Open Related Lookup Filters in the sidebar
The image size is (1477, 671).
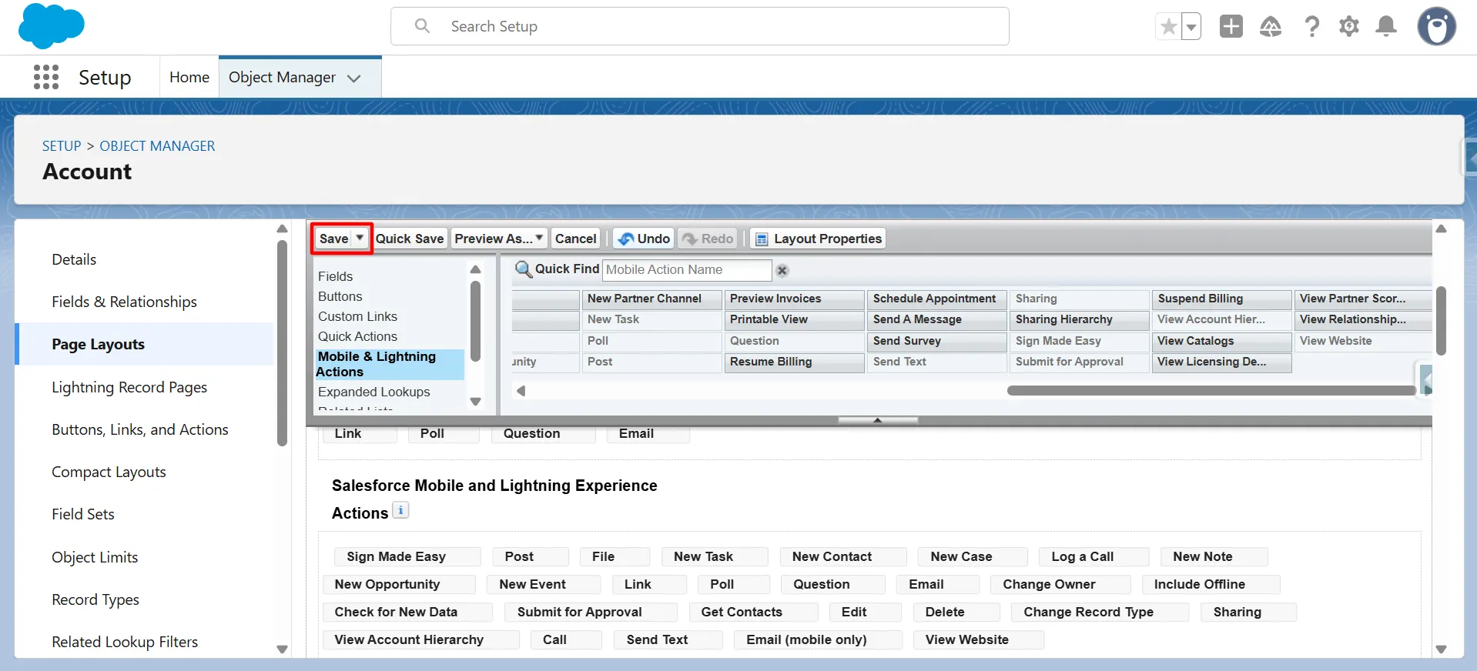coord(125,642)
